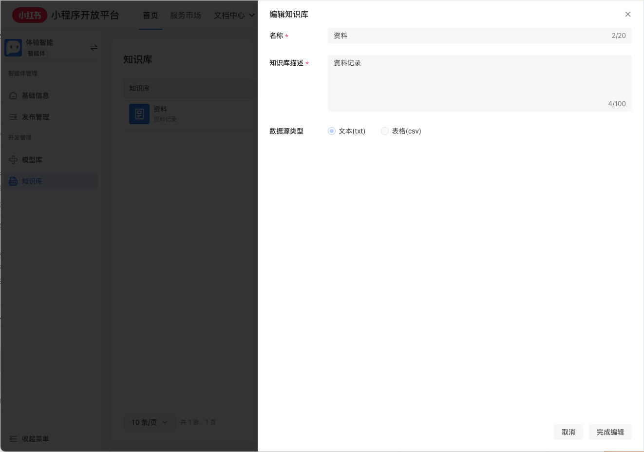
Task: Select the 表格(csv) data source radio
Action: (384, 131)
